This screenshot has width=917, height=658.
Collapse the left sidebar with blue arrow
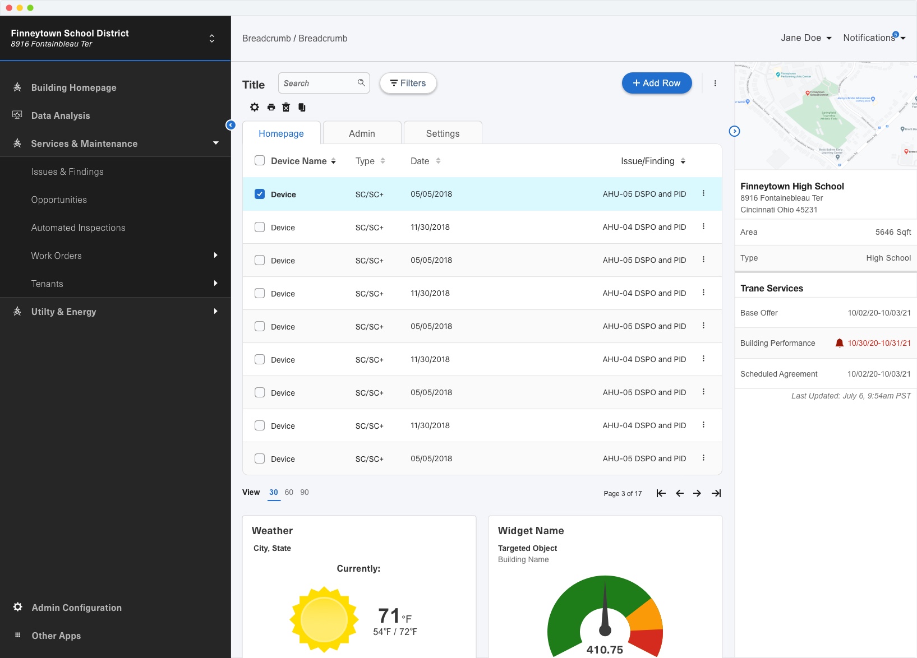[x=231, y=125]
